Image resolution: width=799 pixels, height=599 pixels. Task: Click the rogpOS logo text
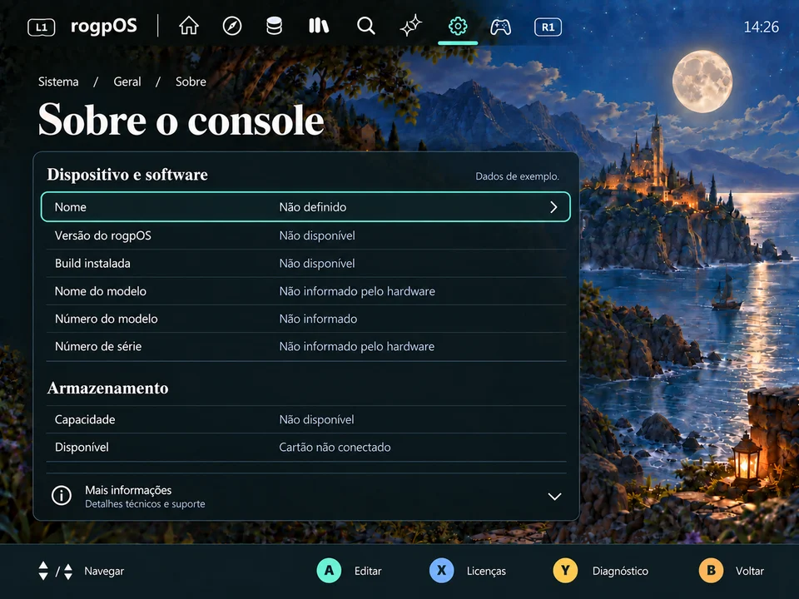pyautogui.click(x=104, y=26)
